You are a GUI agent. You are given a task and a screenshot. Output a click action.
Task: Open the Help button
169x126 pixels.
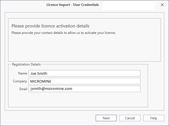(x=154, y=118)
